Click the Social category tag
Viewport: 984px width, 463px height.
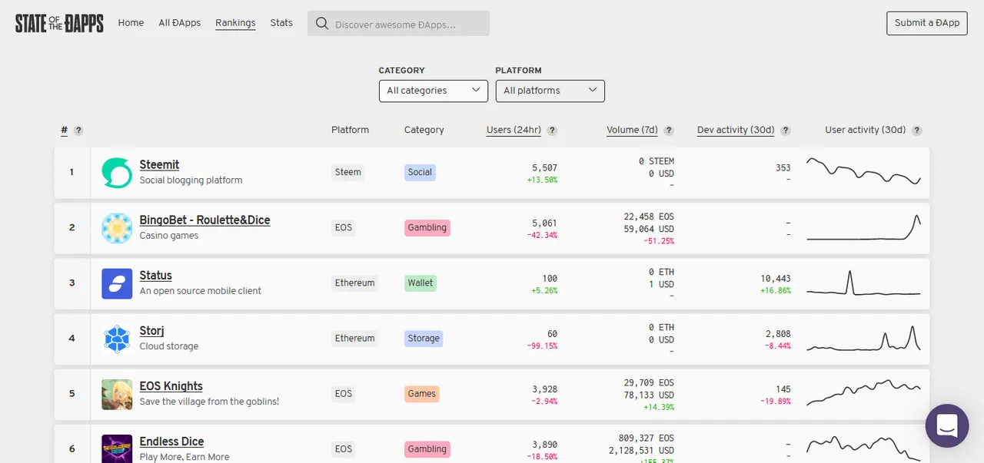[x=420, y=172]
